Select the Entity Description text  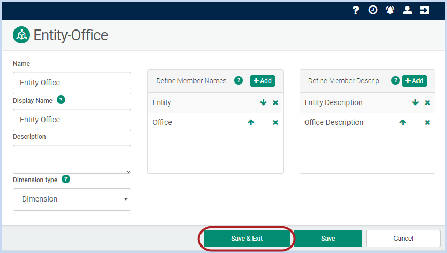(x=333, y=103)
